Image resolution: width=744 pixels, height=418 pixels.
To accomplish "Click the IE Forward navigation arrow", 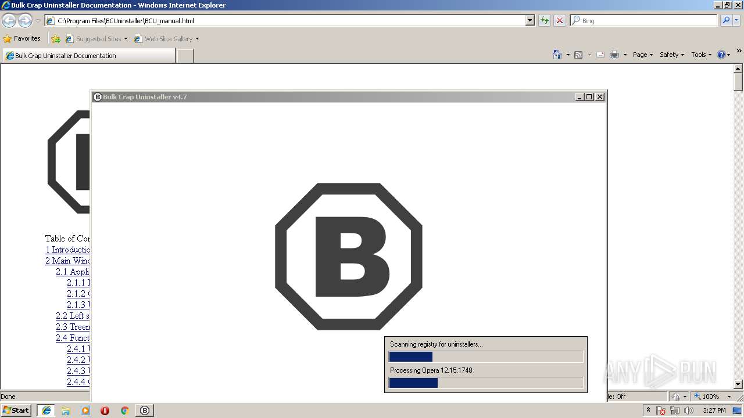I will [25, 21].
